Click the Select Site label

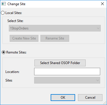click(x=15, y=21)
